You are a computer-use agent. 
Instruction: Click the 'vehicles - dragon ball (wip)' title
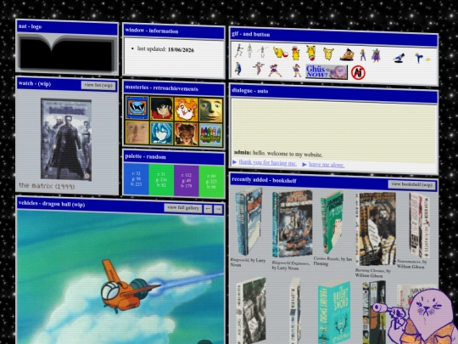[52, 203]
